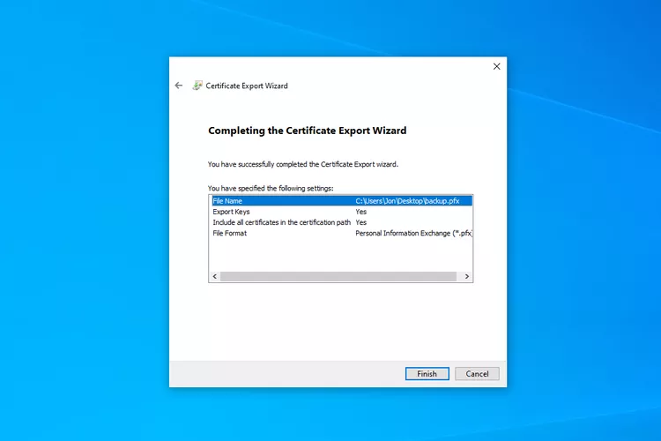Click the Certificate Export Wizard certificate icon
Image resolution: width=661 pixels, height=441 pixels.
tap(197, 86)
